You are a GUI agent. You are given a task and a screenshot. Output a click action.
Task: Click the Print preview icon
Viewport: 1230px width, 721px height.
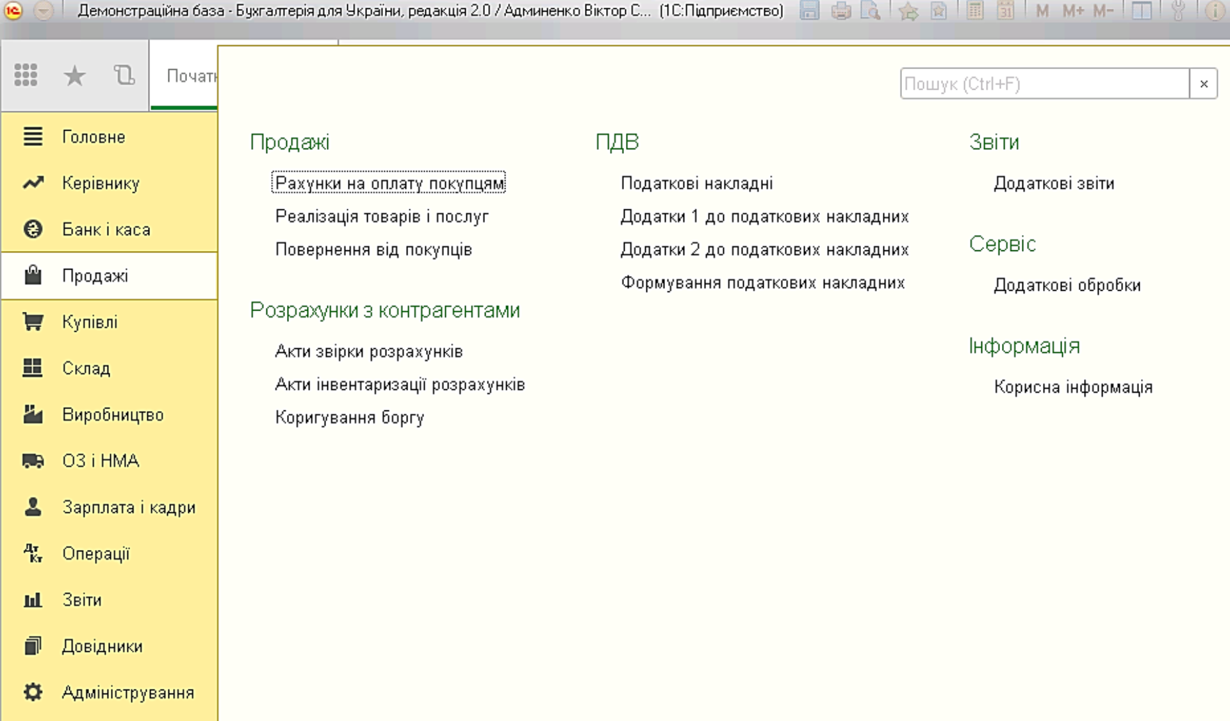point(871,10)
